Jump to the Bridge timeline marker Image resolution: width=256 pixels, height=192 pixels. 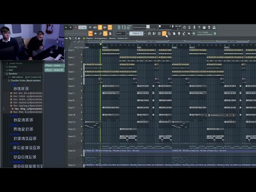click(174, 47)
